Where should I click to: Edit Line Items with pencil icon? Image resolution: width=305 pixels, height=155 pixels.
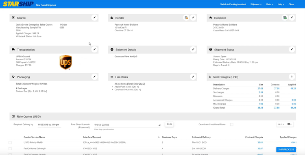pyautogui.click(x=193, y=77)
